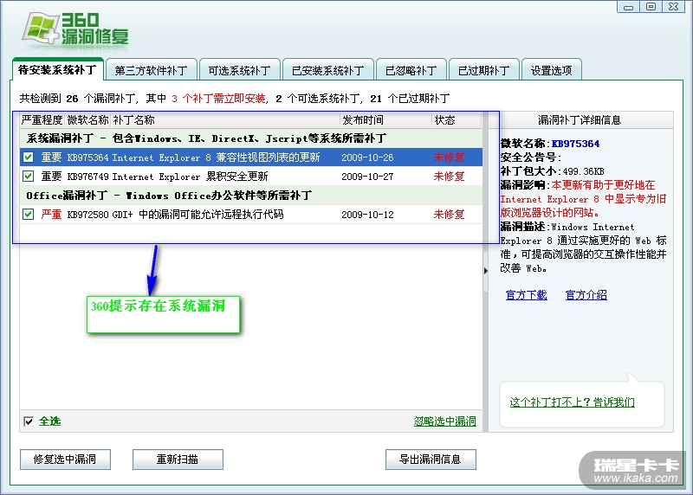
Task: Select the 系统漏洞补丁 group header row
Action: [x=251, y=138]
